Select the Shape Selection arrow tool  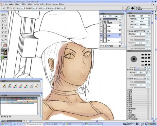pos(6,28)
